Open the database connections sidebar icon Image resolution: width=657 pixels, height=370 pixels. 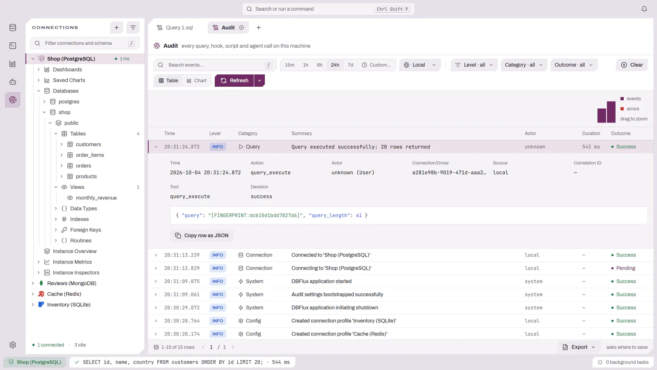13,28
